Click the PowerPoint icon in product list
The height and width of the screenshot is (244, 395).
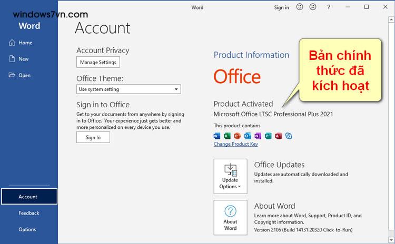click(237, 136)
